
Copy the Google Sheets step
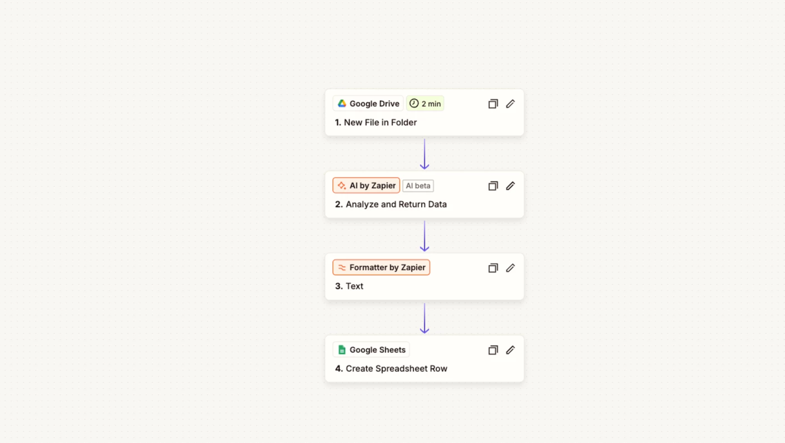[493, 350]
